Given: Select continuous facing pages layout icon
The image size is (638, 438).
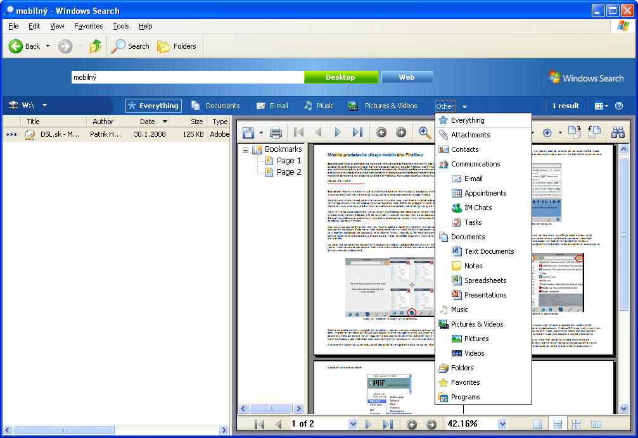Looking at the screenshot, I should pos(576,424).
